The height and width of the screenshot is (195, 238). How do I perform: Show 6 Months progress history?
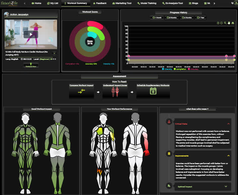[x=187, y=18]
